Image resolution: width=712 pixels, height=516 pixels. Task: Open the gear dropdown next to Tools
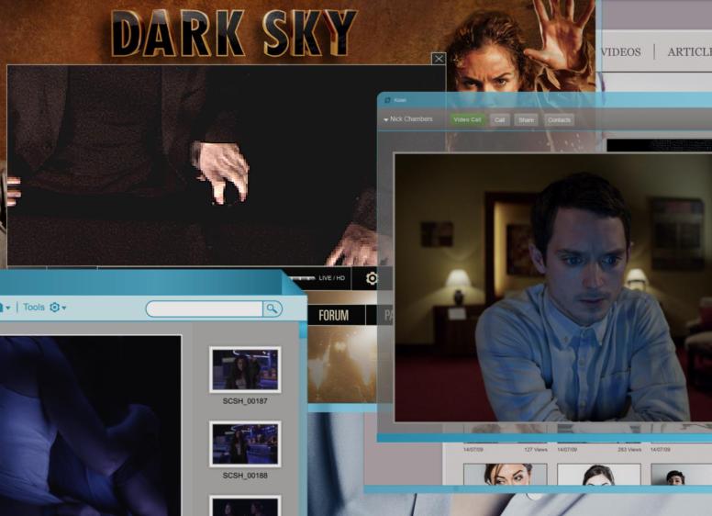coord(57,308)
